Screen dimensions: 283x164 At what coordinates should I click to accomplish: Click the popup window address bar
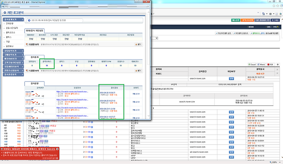(x=75, y=7)
